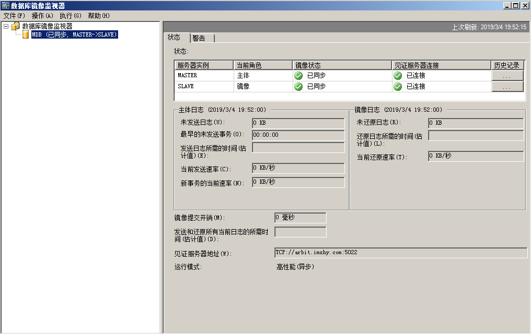Open the 执行(G) menu
531x334 pixels.
click(x=71, y=16)
